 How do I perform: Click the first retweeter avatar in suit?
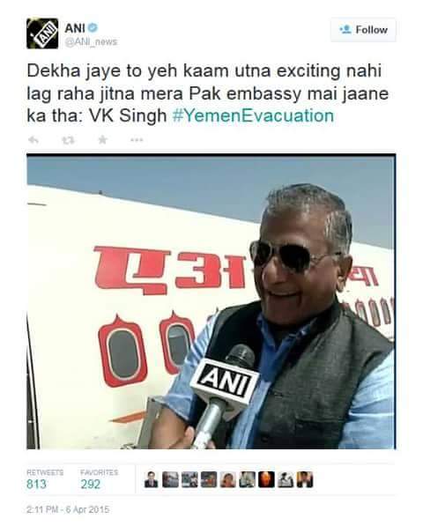tap(152, 479)
